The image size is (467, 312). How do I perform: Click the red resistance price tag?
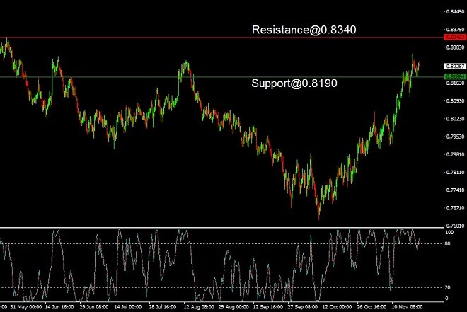[x=455, y=37]
